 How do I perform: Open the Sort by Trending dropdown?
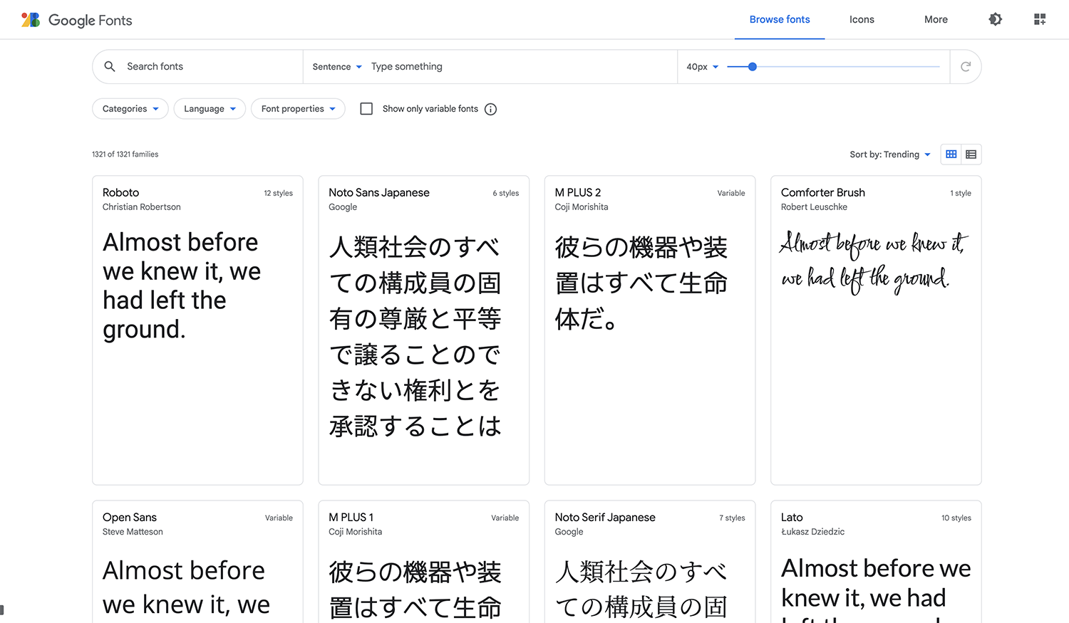coord(890,155)
